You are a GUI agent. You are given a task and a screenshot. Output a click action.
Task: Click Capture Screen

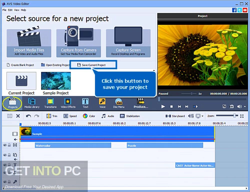[128, 43]
